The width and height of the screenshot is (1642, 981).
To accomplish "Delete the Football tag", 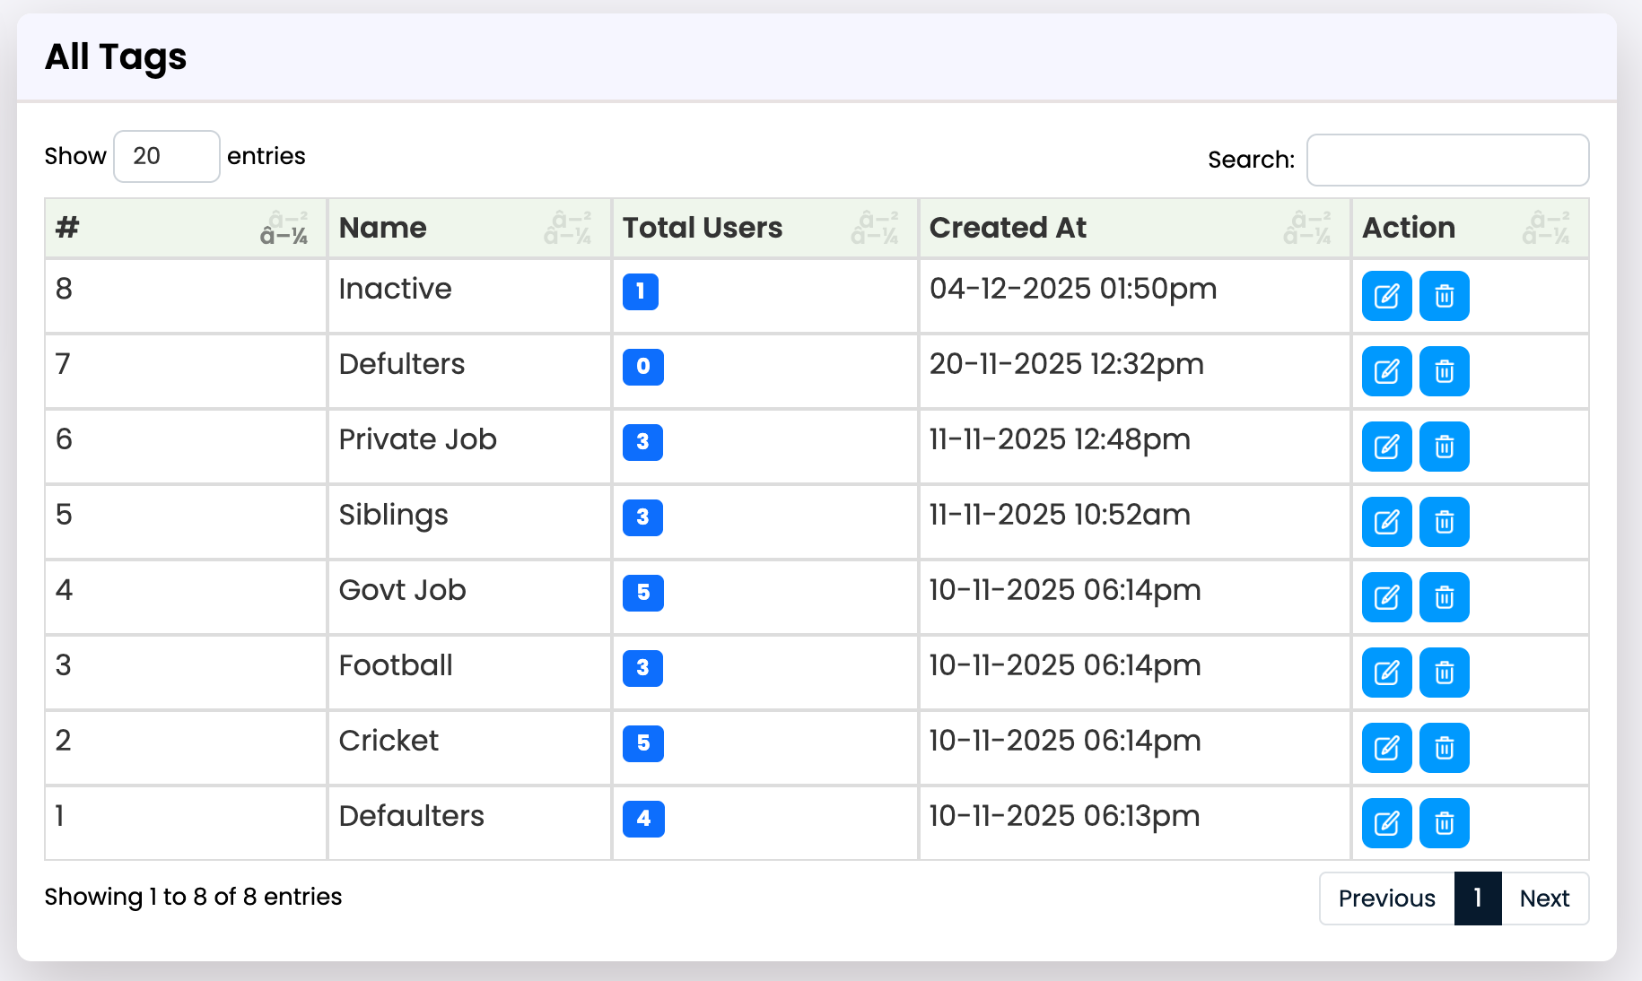I will point(1445,673).
